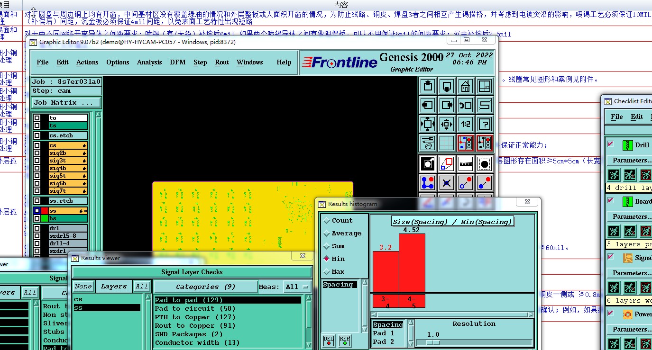
Task: Open the File menu in Graphic Editor
Action: coord(43,62)
